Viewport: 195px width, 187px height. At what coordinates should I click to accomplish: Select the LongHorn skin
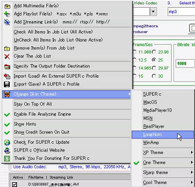point(163,135)
